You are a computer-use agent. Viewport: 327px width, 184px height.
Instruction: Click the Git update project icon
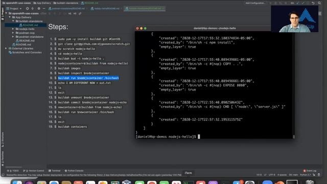pos(298,3)
